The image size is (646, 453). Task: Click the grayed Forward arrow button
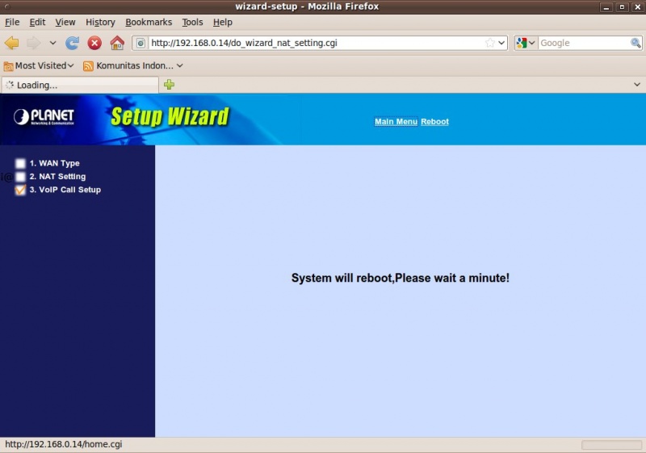pos(34,43)
